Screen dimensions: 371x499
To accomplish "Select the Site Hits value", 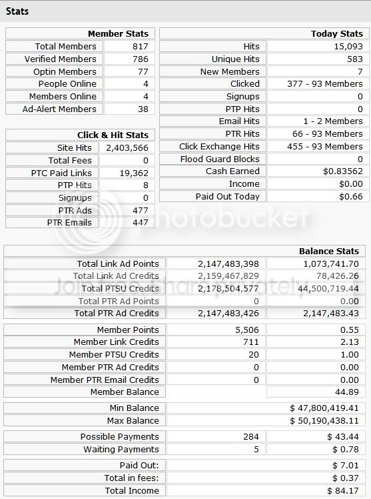I will tap(127, 147).
